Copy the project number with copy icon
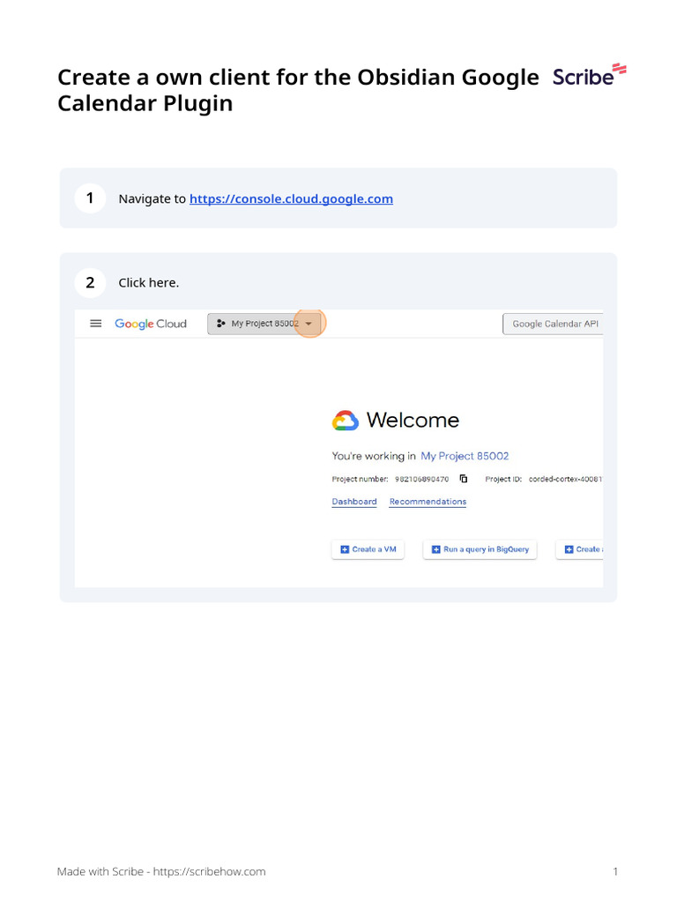 point(464,479)
